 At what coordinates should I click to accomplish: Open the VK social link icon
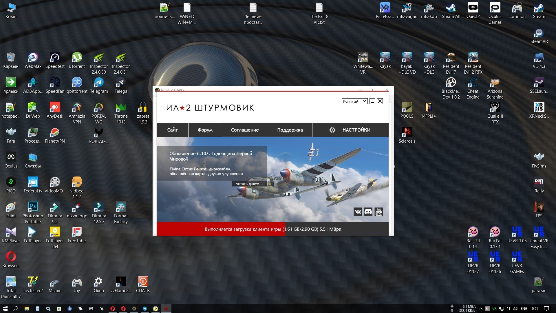[x=358, y=212]
